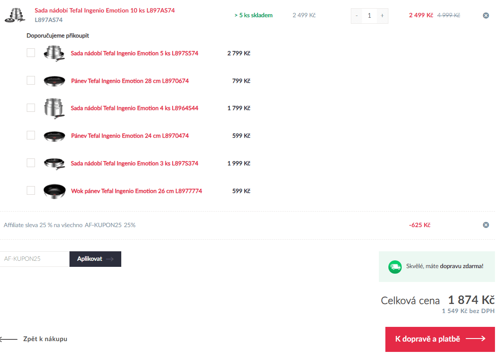Click the 1 799 Kč price
This screenshot has width=498, height=364.
[239, 108]
